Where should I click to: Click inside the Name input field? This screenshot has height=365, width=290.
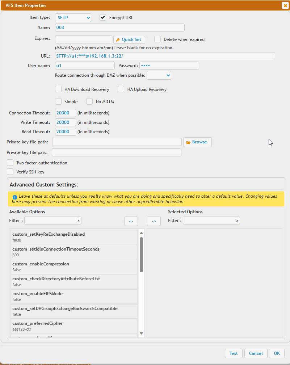[x=119, y=27]
